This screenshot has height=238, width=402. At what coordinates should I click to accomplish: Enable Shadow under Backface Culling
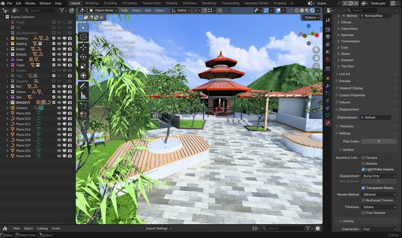[363, 163]
